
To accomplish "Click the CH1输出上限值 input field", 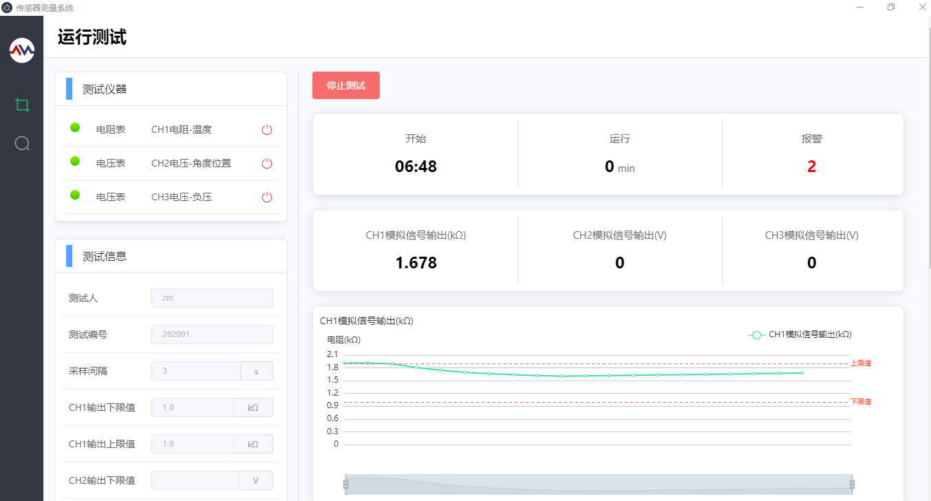I will pos(193,444).
